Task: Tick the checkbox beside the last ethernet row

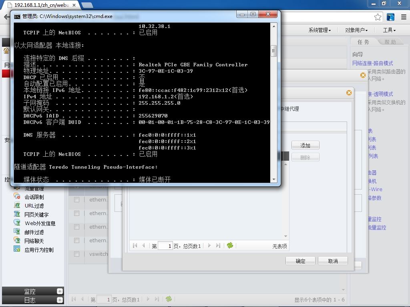Action: click(x=76, y=240)
